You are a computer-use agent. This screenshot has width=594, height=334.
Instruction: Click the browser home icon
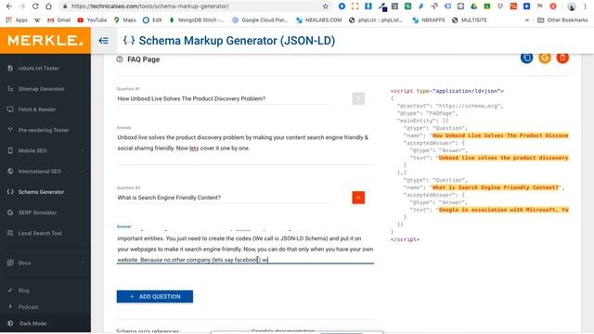(x=48, y=6)
